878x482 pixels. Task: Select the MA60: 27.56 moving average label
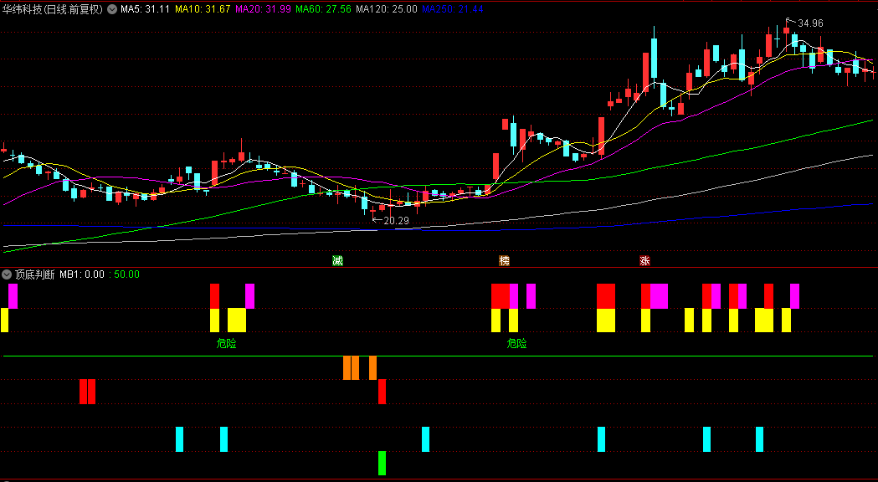click(x=323, y=9)
